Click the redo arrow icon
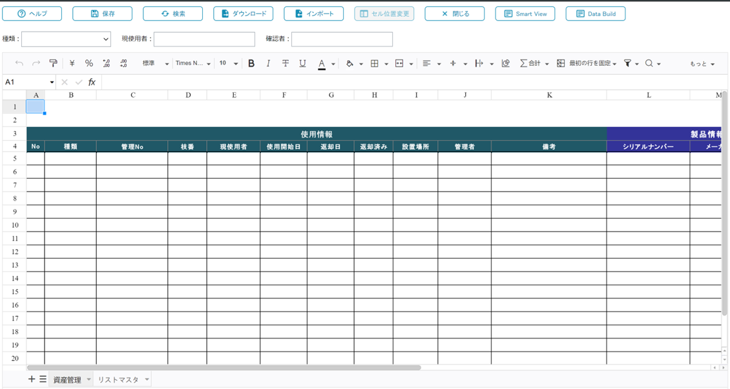The height and width of the screenshot is (389, 730). 36,63
